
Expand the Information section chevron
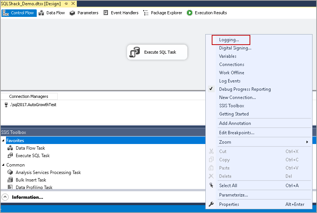tap(5, 197)
